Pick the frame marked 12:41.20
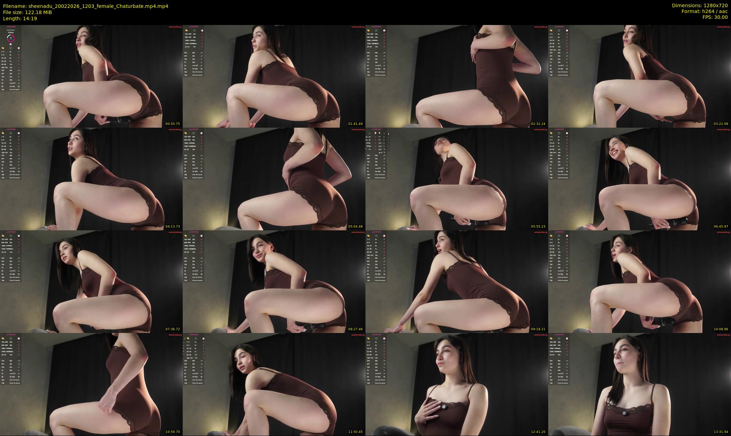 click(457, 384)
